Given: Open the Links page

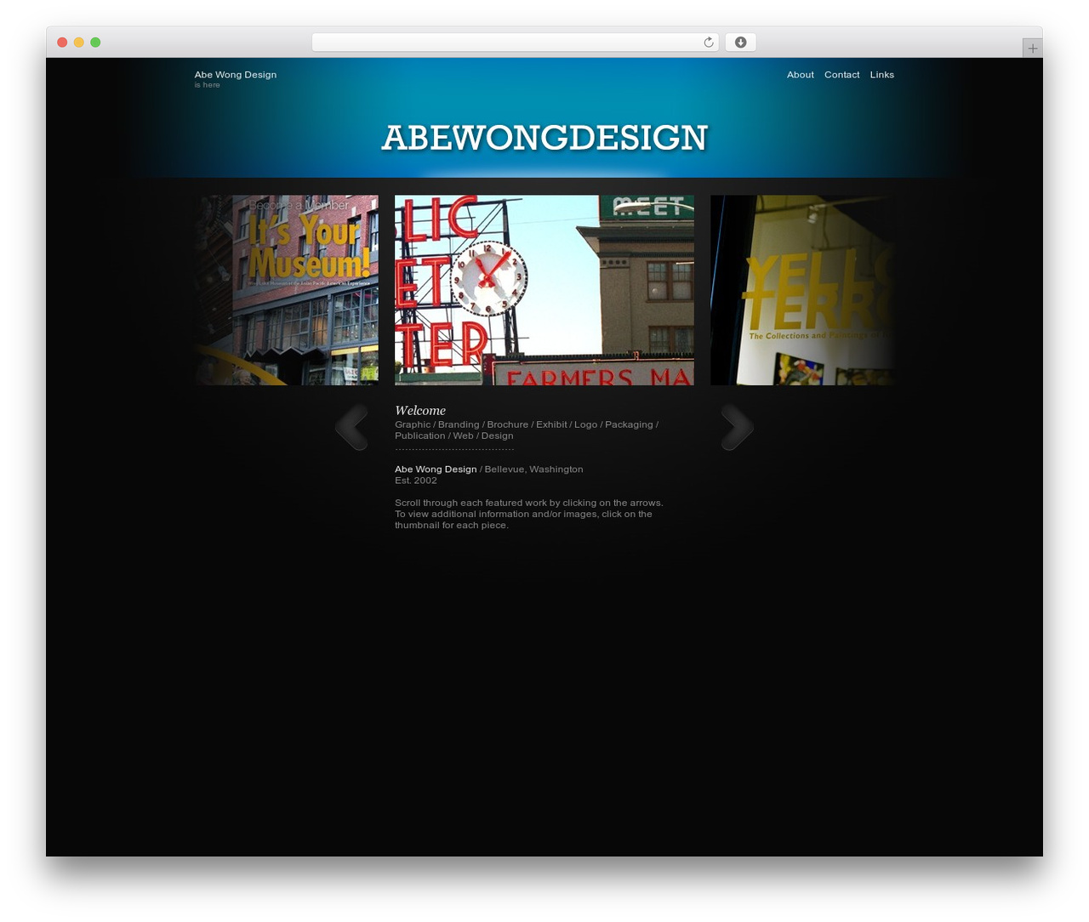Looking at the screenshot, I should (881, 75).
